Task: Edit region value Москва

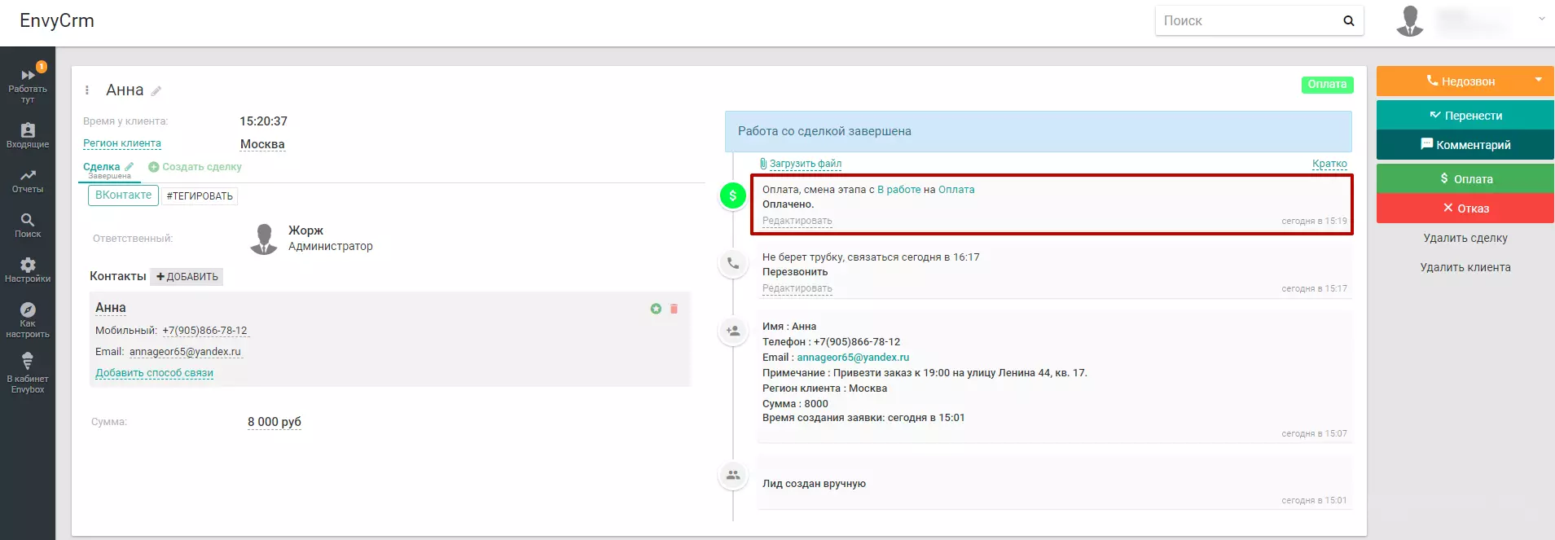Action: (262, 144)
